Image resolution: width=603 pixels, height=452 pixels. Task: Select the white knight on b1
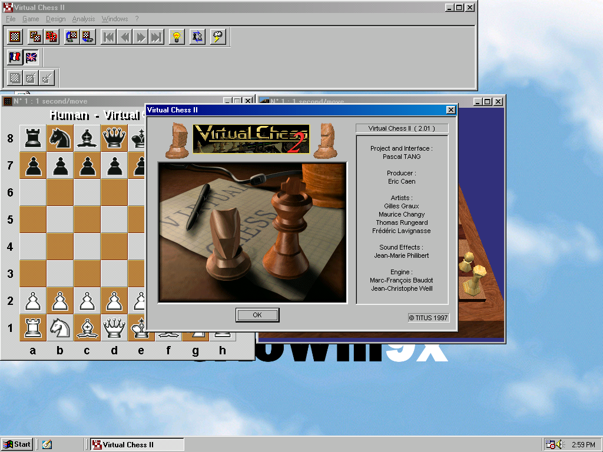[x=60, y=327]
